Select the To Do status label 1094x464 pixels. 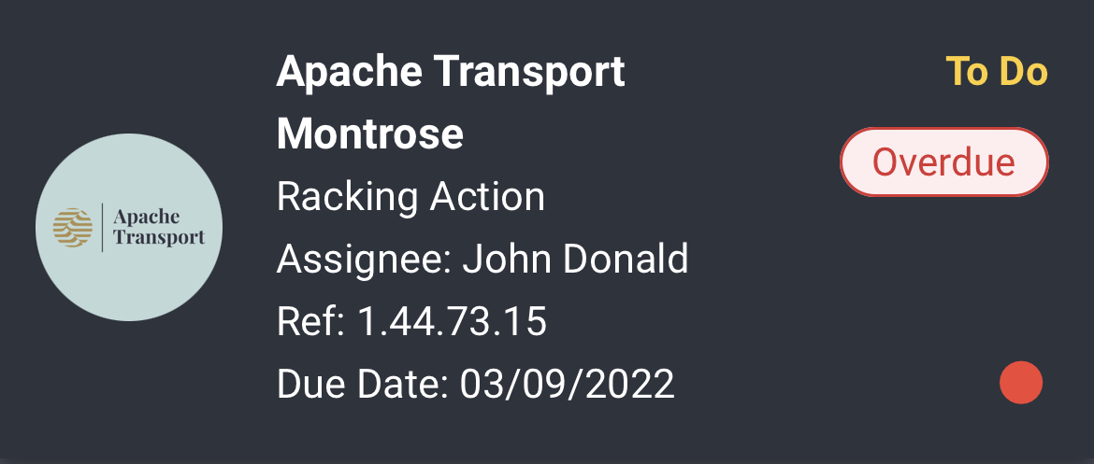pyautogui.click(x=996, y=72)
